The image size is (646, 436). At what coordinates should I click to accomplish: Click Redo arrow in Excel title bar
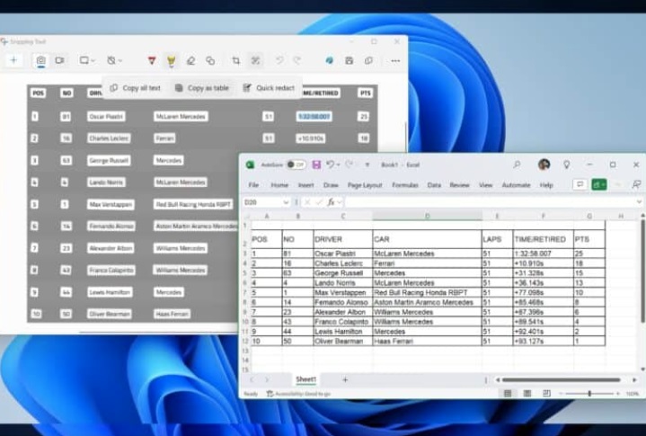pyautogui.click(x=349, y=165)
